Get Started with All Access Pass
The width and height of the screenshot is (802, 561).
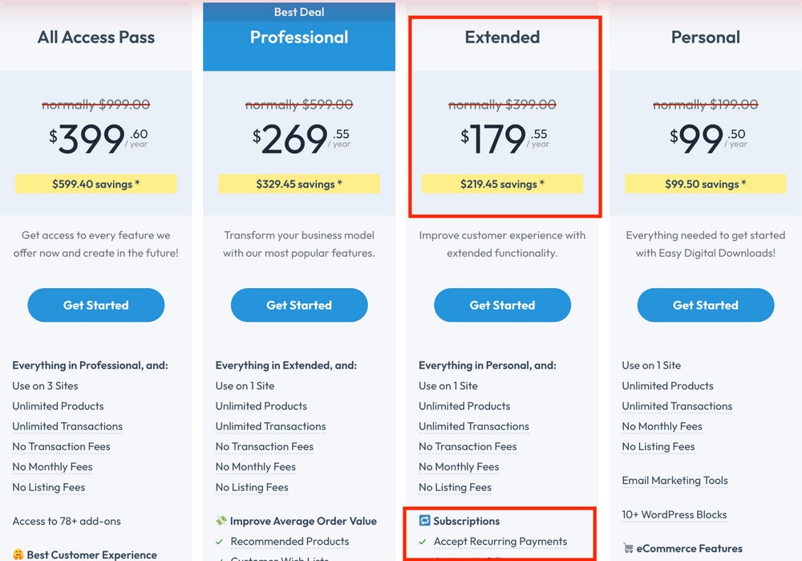pos(96,305)
